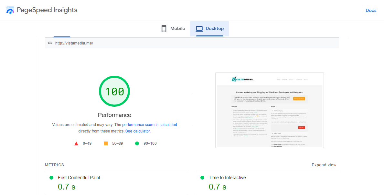Click the Expand view button
This screenshot has width=384, height=195.
(x=324, y=165)
